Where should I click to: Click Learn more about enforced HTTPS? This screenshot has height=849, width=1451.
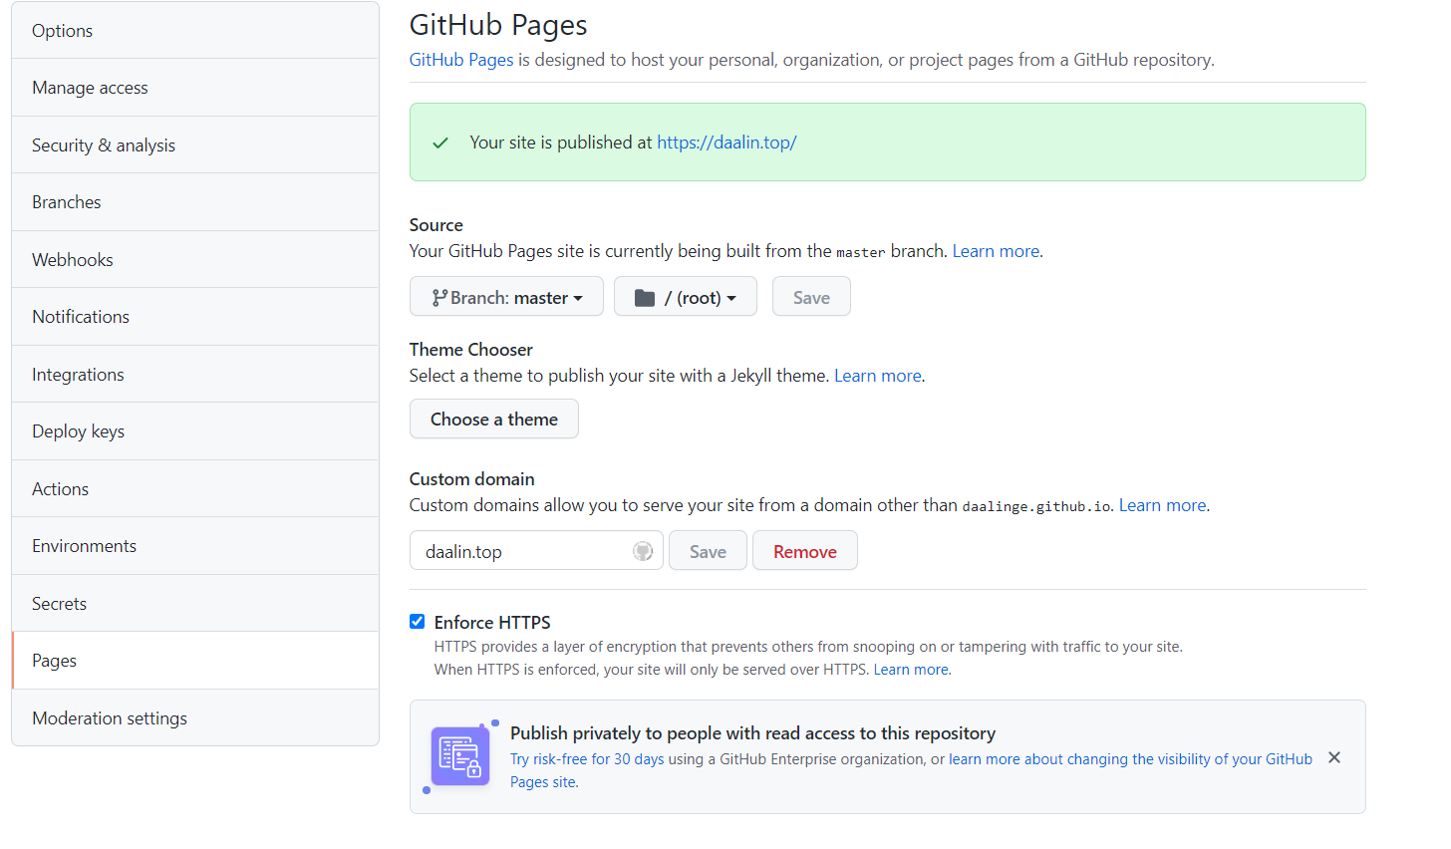[911, 670]
